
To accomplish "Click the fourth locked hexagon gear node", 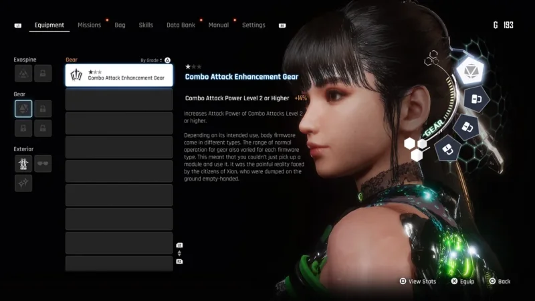I will point(447,148).
